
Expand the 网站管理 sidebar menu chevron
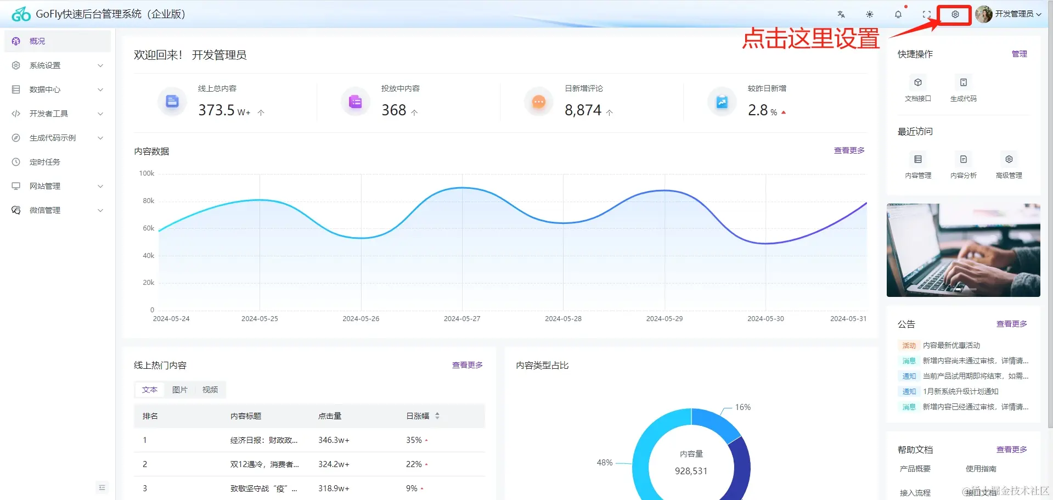point(100,186)
